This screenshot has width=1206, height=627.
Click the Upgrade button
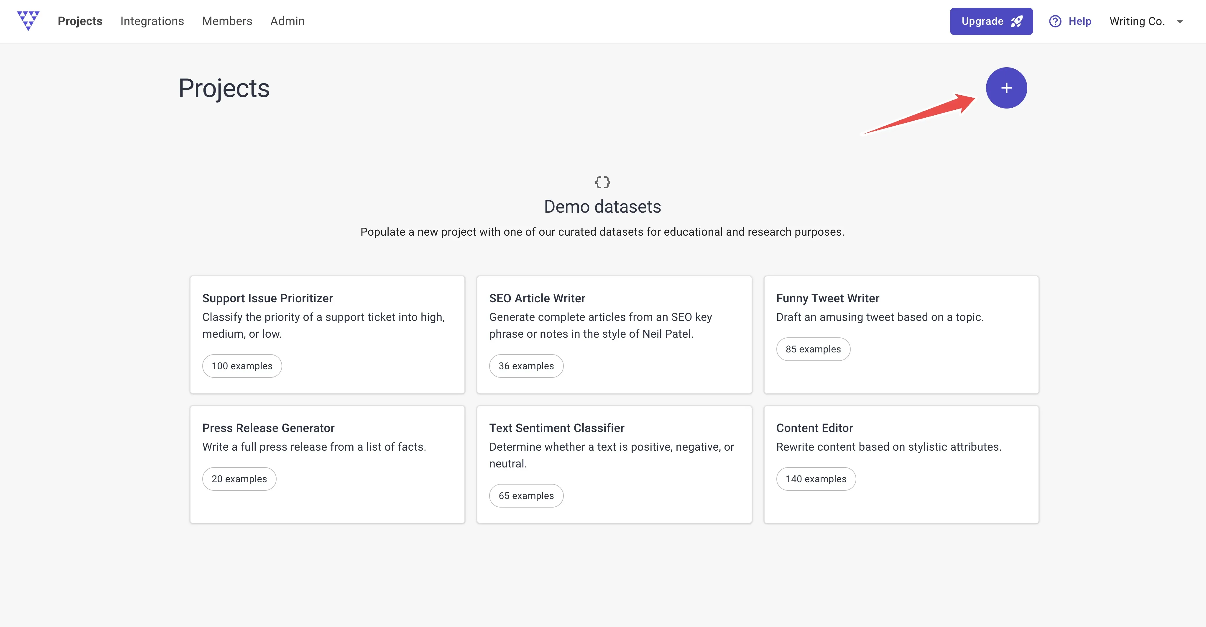pyautogui.click(x=991, y=22)
